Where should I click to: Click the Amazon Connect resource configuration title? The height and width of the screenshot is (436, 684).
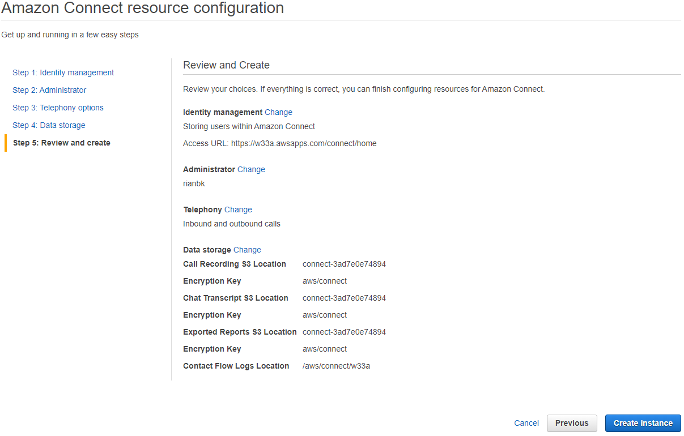[143, 8]
